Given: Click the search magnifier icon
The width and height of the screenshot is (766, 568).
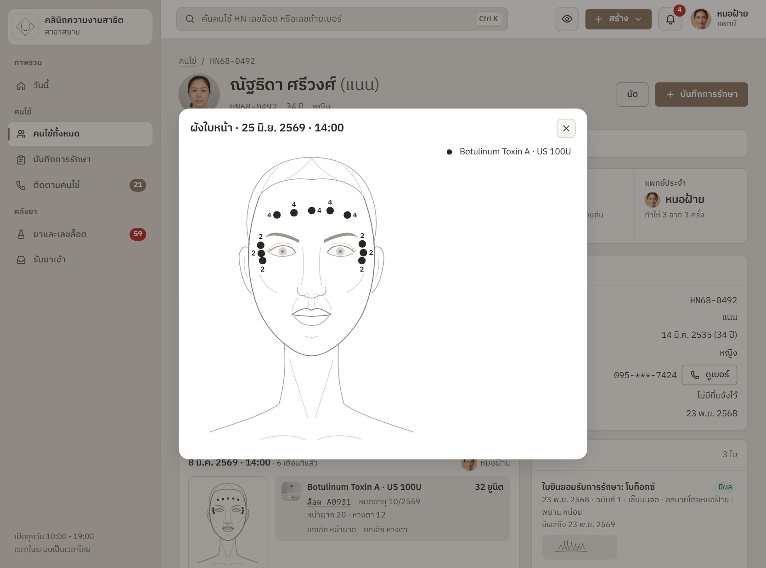Looking at the screenshot, I should click(190, 19).
